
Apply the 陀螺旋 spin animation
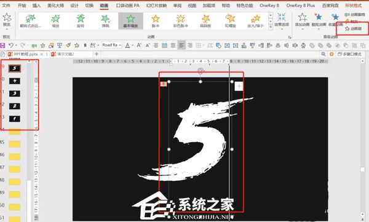coord(231,21)
